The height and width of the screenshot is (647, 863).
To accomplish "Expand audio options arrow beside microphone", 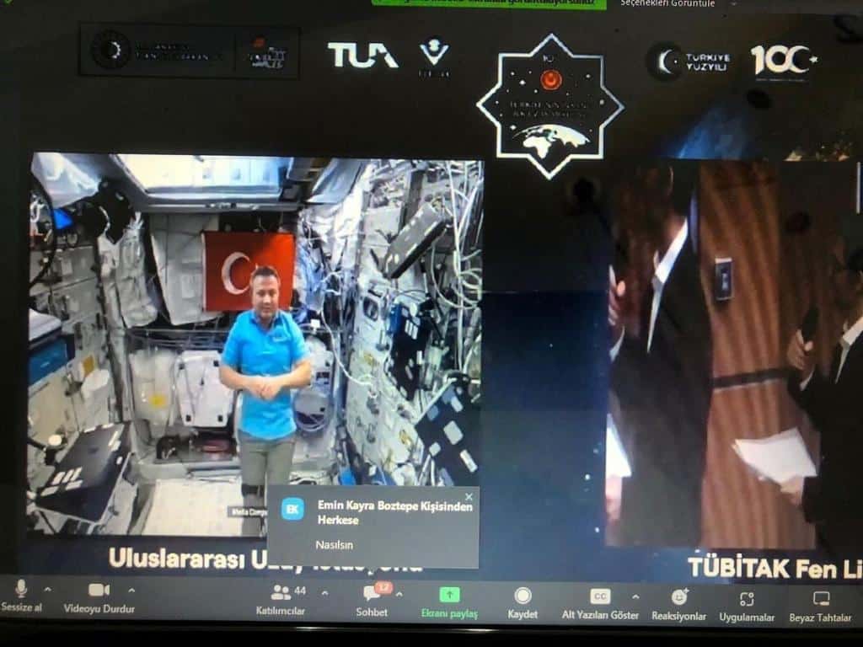I will pyautogui.click(x=47, y=589).
